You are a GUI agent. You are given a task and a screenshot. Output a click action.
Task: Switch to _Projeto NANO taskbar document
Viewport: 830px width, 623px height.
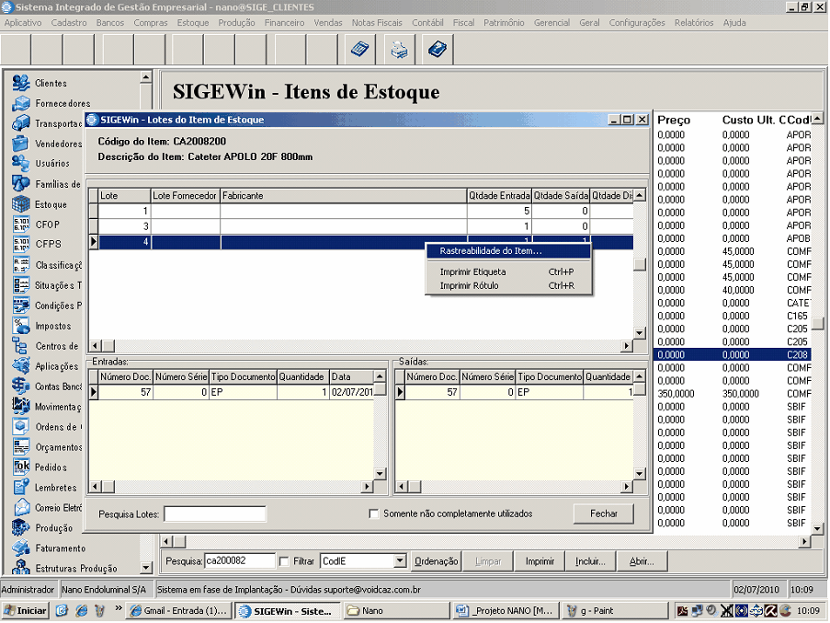pos(505,611)
